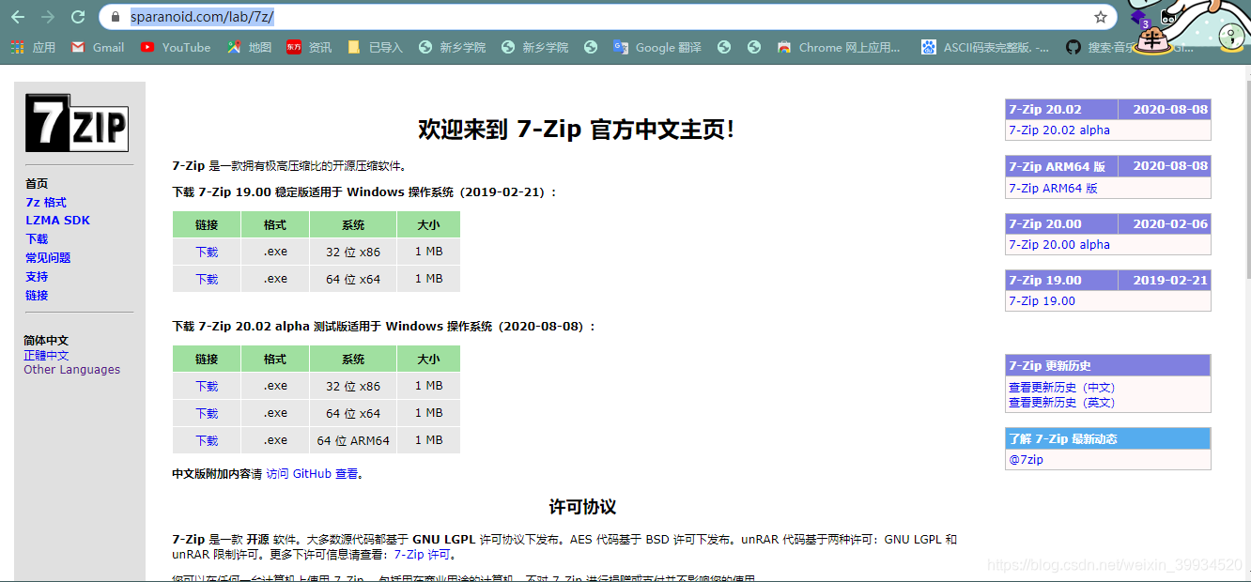Open the Chrome 网上应用 bookmark
Viewport: 1251px width, 582px height.
tap(839, 47)
